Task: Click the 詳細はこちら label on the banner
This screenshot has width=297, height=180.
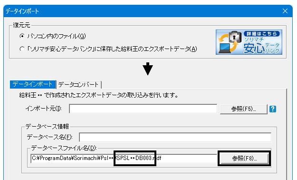Action: pyautogui.click(x=261, y=34)
